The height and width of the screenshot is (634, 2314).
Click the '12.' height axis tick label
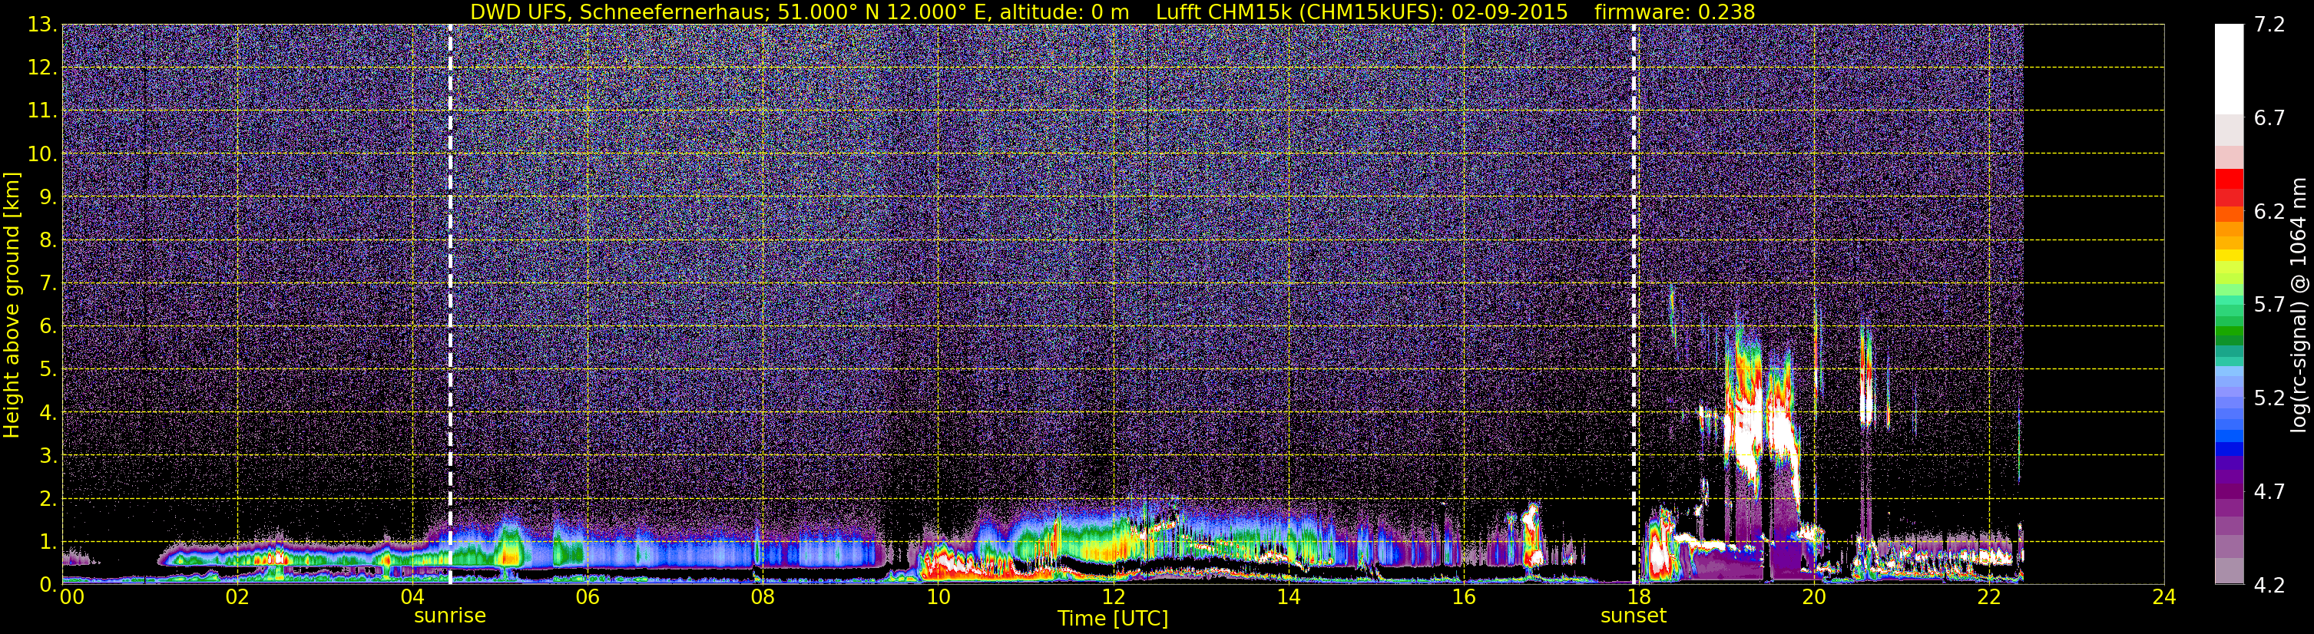tap(41, 68)
